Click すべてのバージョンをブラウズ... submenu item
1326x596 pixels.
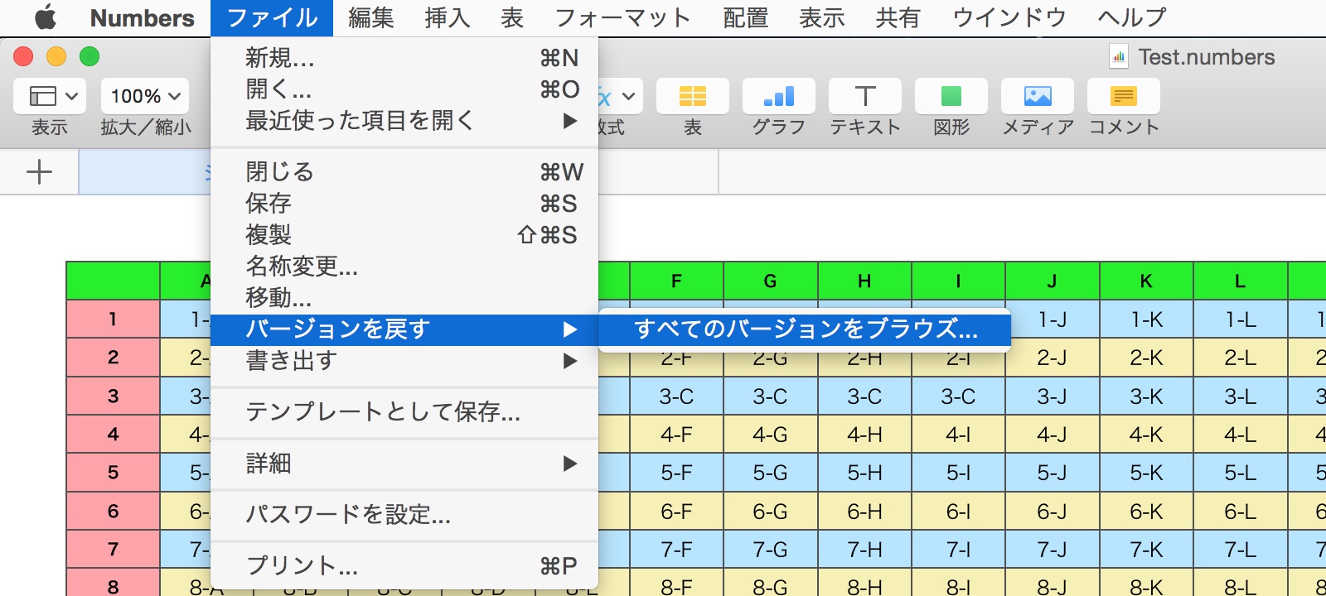(805, 329)
